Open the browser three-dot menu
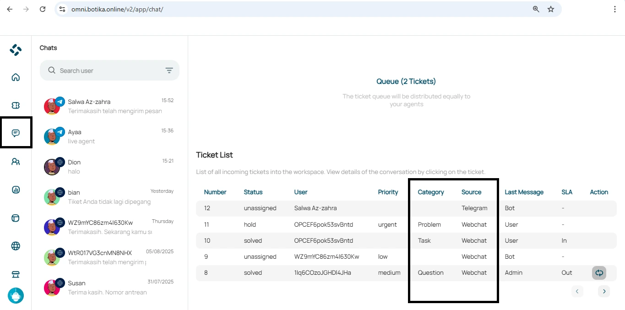 point(615,9)
